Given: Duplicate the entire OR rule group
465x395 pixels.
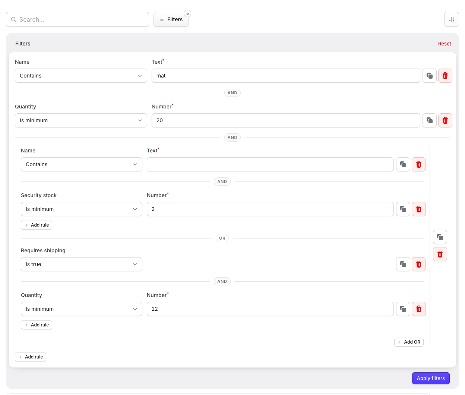Looking at the screenshot, I should pyautogui.click(x=440, y=237).
